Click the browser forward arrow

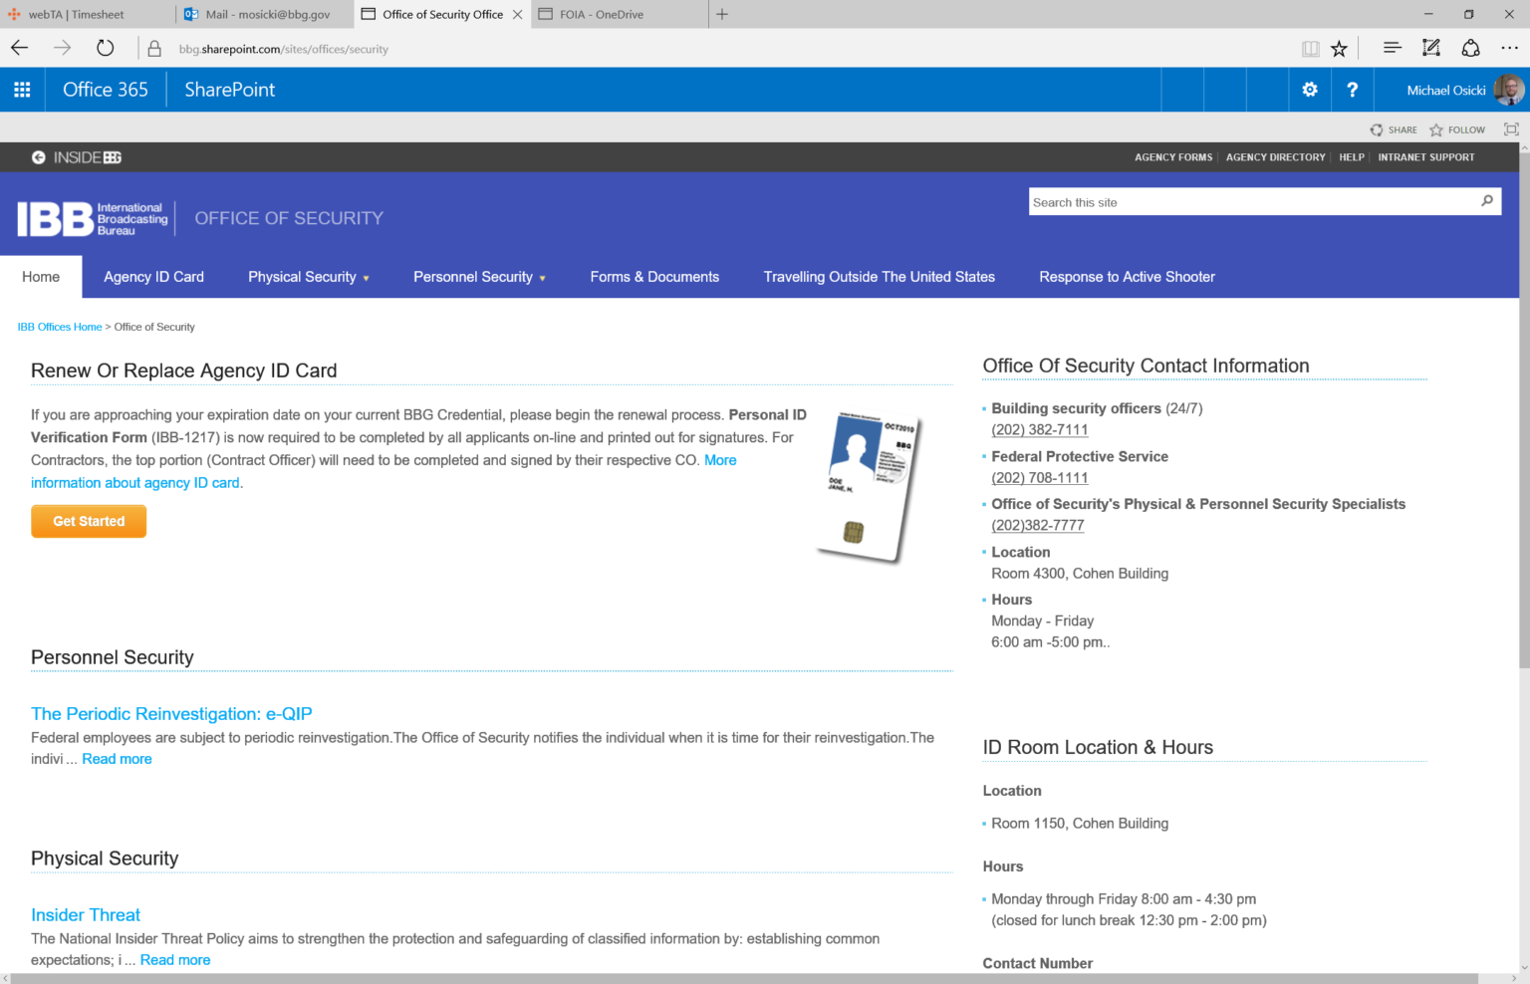(x=62, y=48)
